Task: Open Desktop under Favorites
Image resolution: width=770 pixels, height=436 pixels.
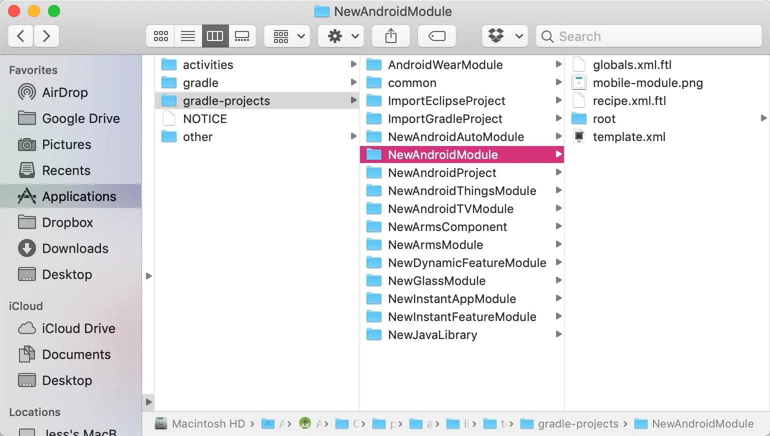Action: click(x=70, y=274)
